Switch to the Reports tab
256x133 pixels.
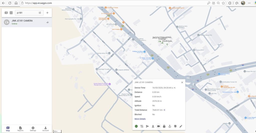[20, 129]
